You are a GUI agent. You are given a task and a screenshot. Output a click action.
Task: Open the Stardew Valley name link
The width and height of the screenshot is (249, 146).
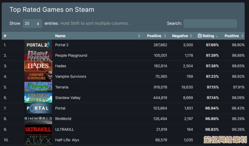(x=68, y=98)
